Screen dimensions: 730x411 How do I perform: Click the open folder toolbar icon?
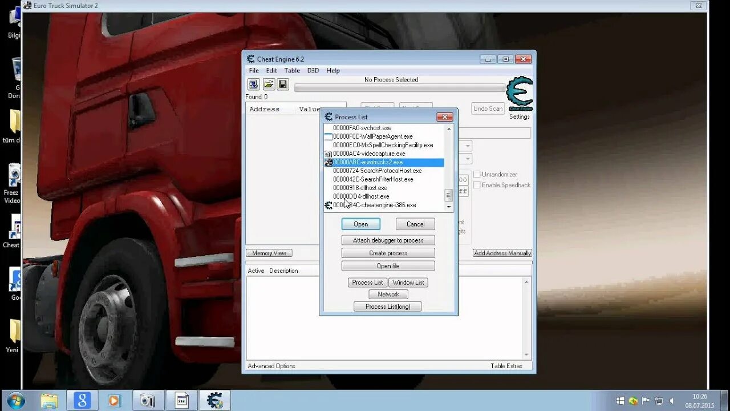pyautogui.click(x=268, y=84)
